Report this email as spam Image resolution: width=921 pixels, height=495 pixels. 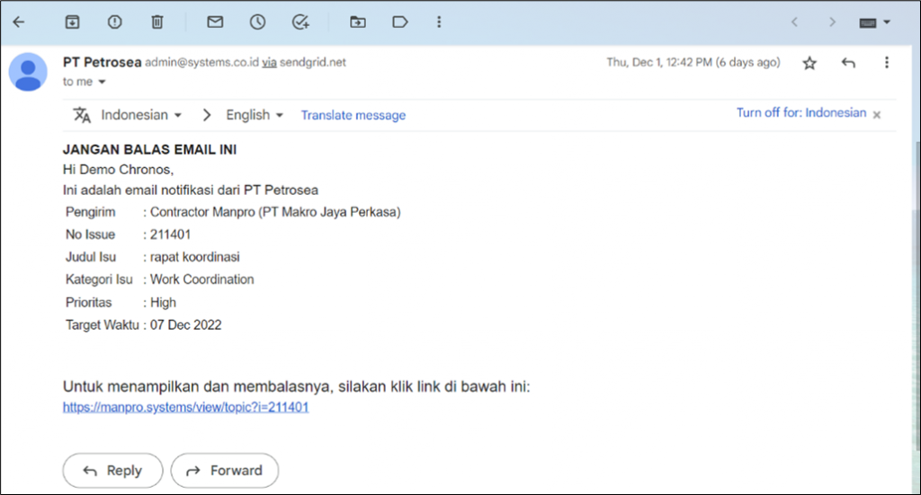point(114,22)
